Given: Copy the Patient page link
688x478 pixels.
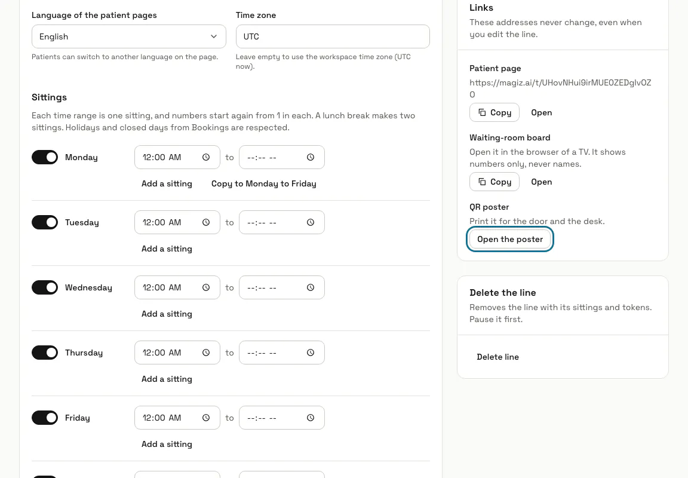Looking at the screenshot, I should tap(494, 112).
